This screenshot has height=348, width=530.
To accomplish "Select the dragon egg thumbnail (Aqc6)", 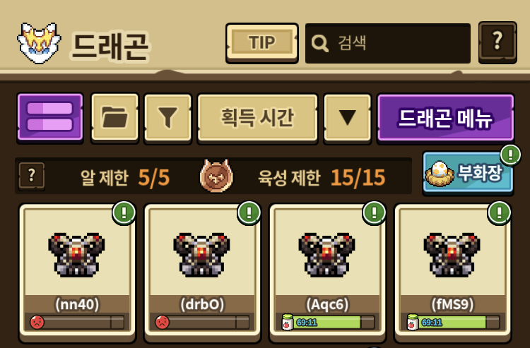I will (327, 255).
